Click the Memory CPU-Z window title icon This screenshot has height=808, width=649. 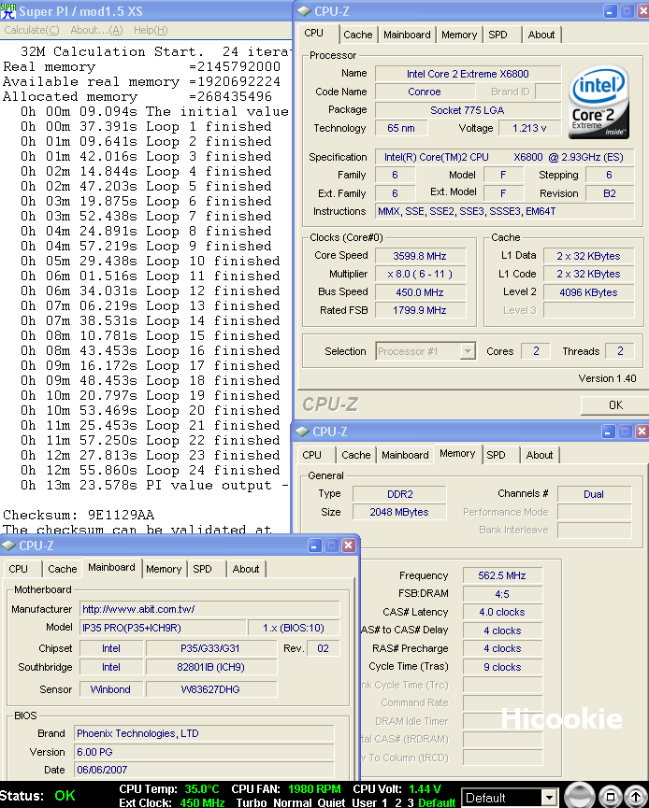tap(302, 432)
